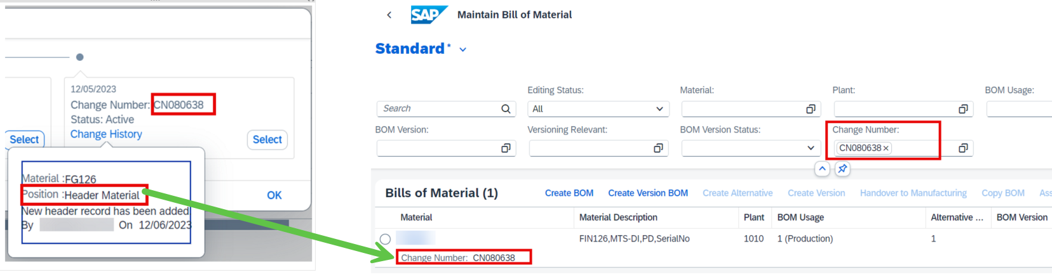Screen dimensions: 1052x277
Task: Click the search magnifier icon
Action: (x=506, y=109)
